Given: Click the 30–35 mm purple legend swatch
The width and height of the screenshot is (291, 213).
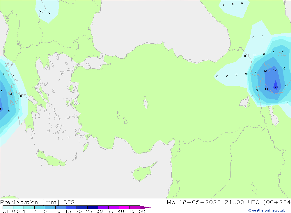Looking at the screenshot, I should pyautogui.click(x=103, y=207).
